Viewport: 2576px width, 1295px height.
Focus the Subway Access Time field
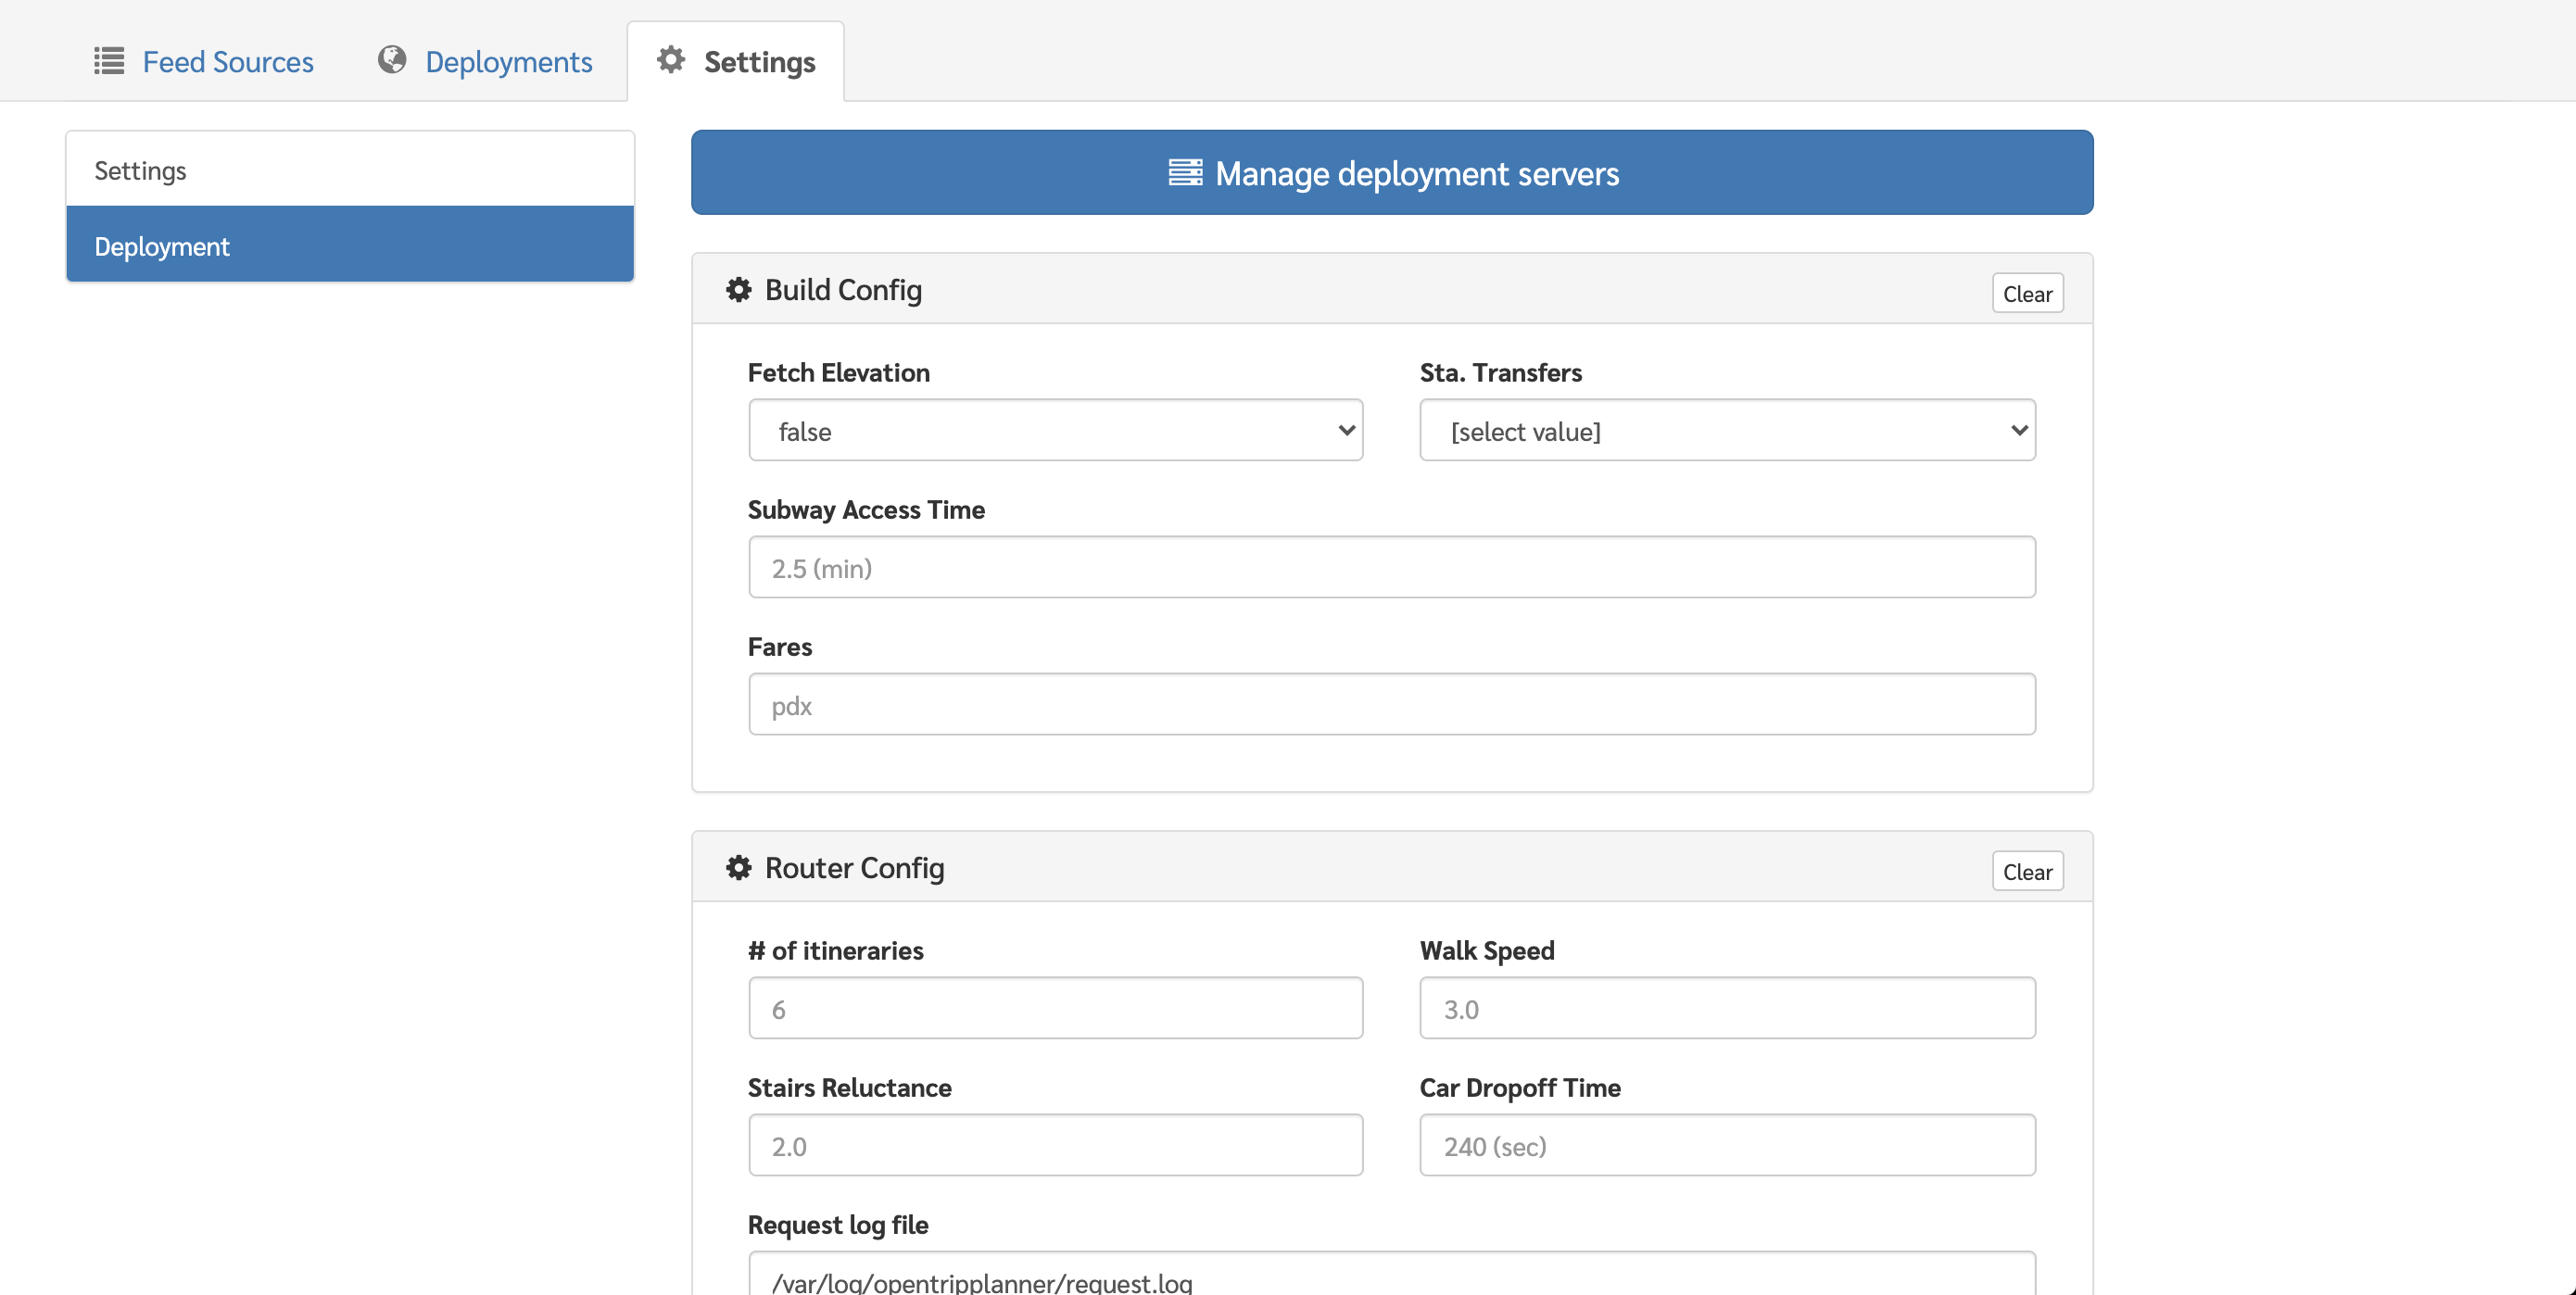pos(1391,568)
